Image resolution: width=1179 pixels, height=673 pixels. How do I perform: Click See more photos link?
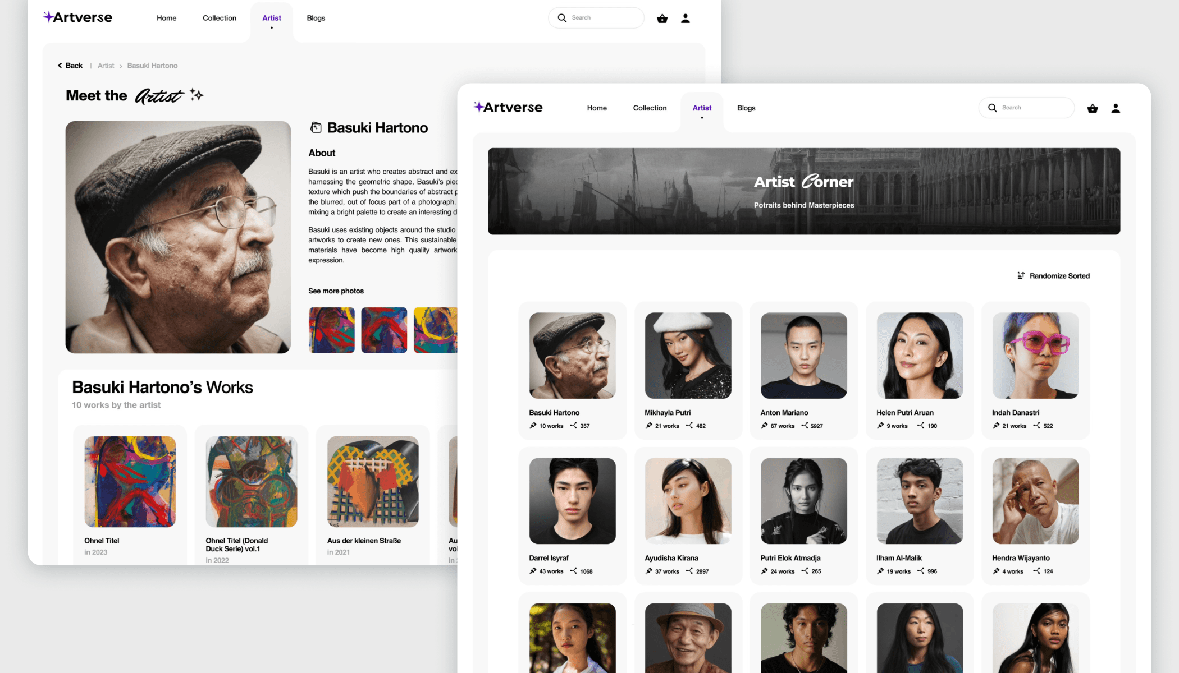click(x=336, y=291)
